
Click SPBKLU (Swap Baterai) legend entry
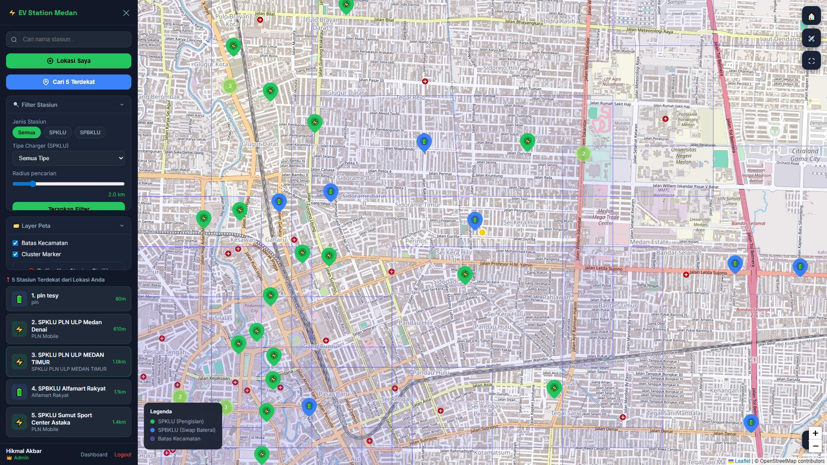183,430
